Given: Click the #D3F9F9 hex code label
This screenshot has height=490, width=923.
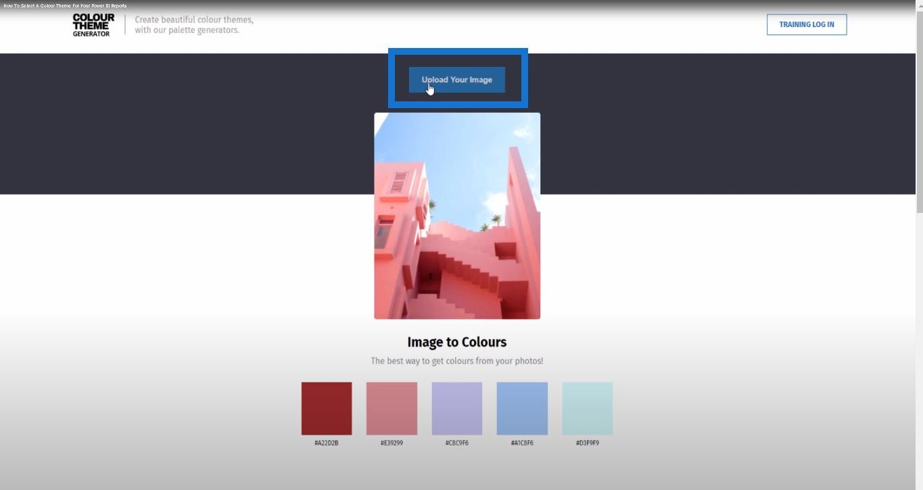Looking at the screenshot, I should [588, 443].
